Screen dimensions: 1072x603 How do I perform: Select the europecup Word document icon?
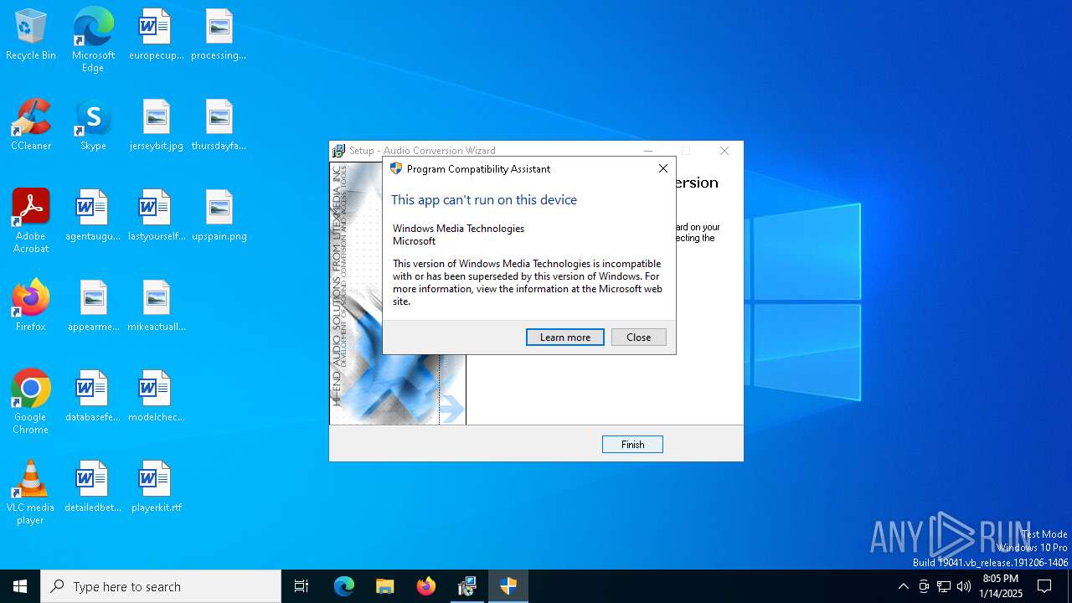click(x=156, y=34)
